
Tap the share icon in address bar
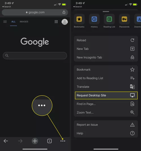(x=64, y=12)
